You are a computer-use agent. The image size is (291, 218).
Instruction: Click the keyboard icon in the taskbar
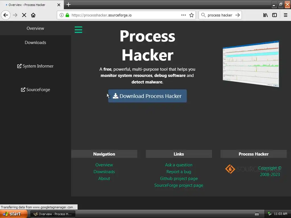coord(257,214)
